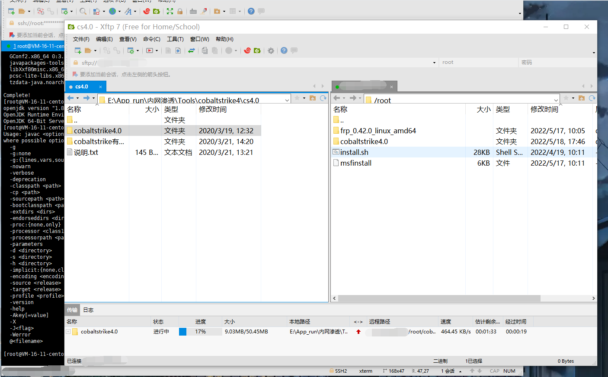Click the green Xftp icon in Xftp toolbar
This screenshot has height=377, width=608.
(x=257, y=50)
